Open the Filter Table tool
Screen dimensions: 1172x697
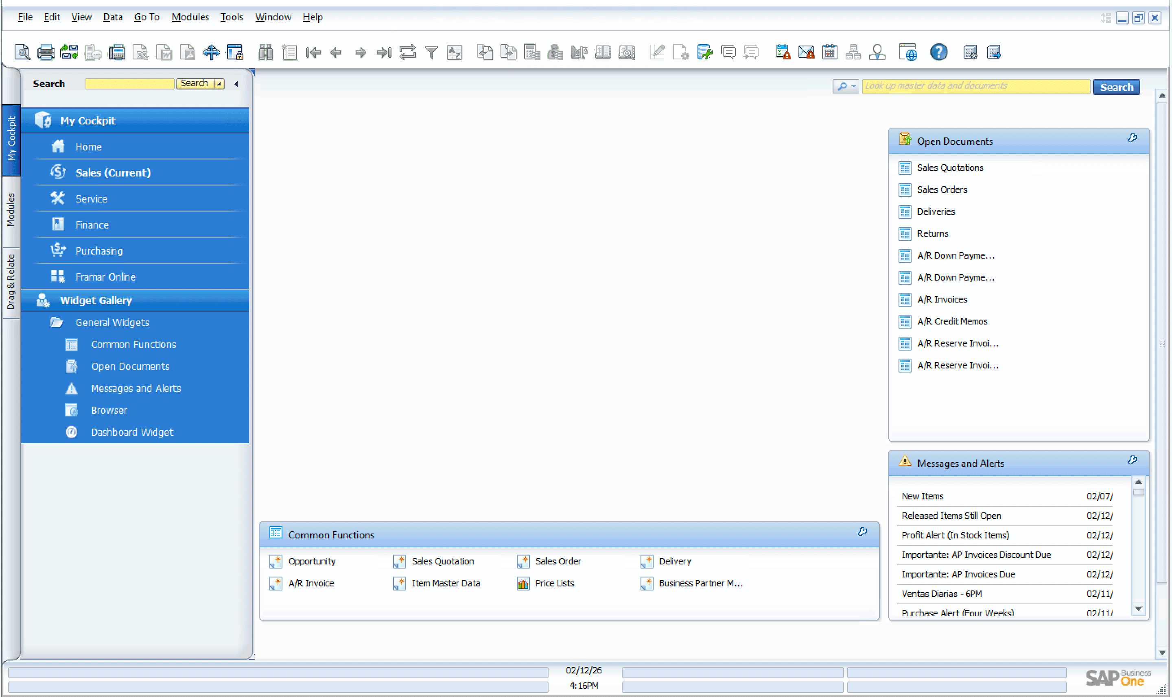(431, 52)
